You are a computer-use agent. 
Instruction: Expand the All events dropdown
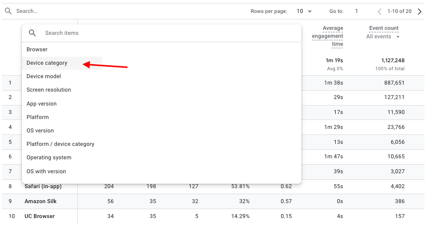coord(383,37)
